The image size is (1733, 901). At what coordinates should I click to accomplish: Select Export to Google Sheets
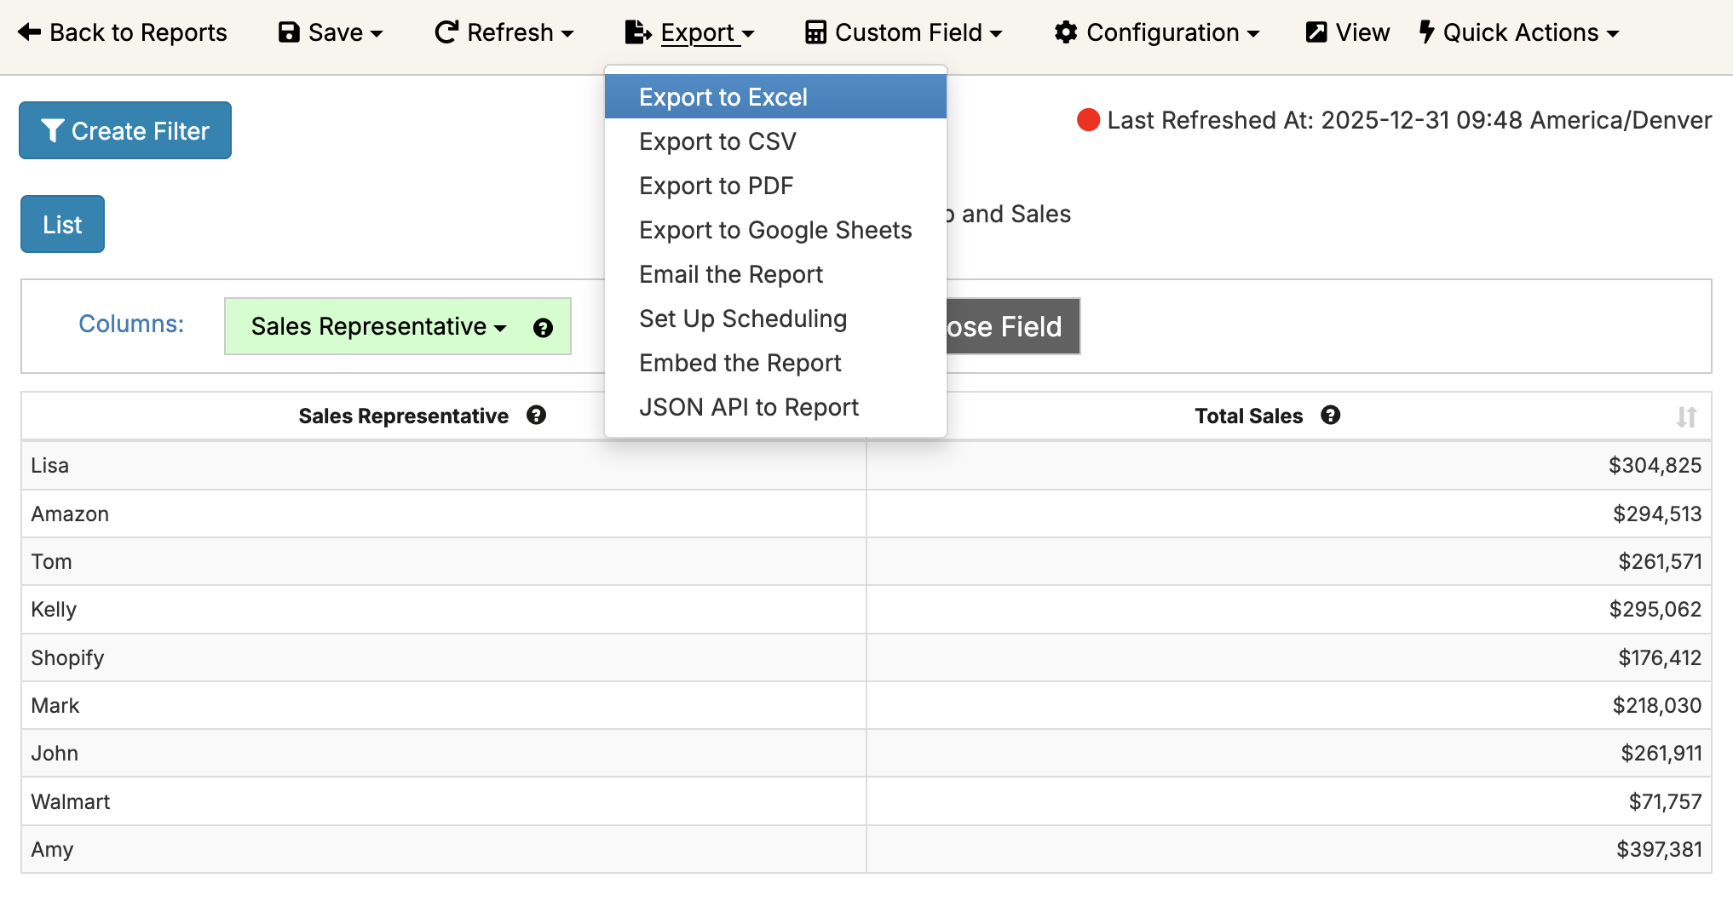[774, 230]
